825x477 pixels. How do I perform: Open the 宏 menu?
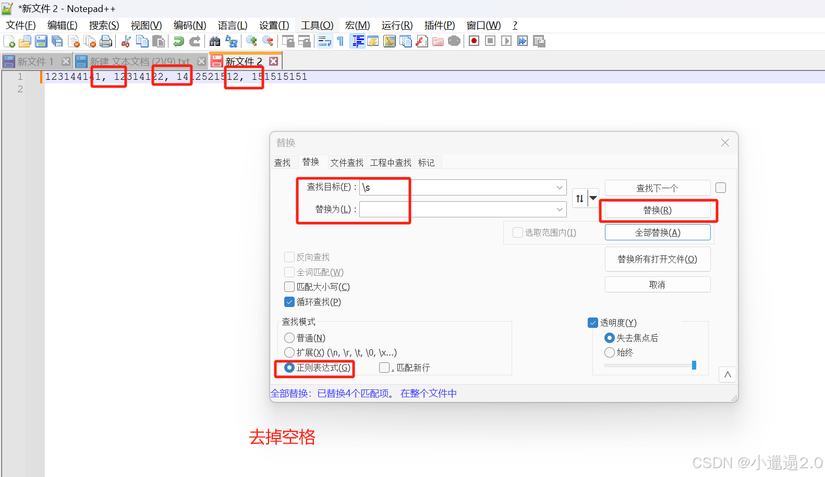[357, 25]
